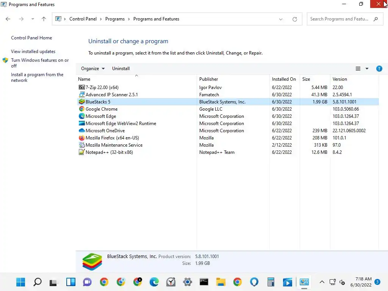Screen dimensions: 388x291
Task: Refresh the Programs and Features list
Action: coord(295,19)
